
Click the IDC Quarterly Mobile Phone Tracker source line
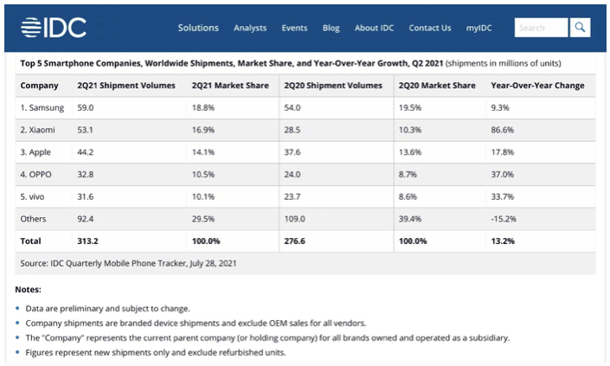pos(128,263)
